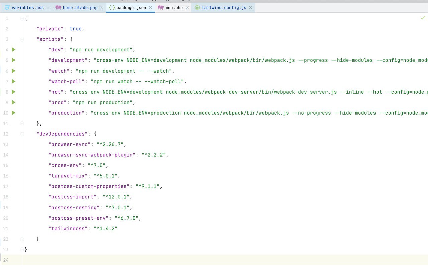
Task: Run the "production" script gutter icon
Action: pyautogui.click(x=14, y=113)
